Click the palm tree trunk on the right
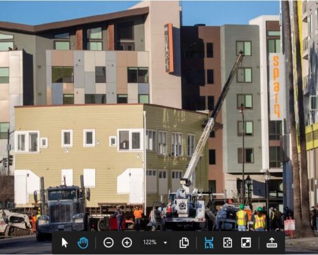 (x=297, y=119)
